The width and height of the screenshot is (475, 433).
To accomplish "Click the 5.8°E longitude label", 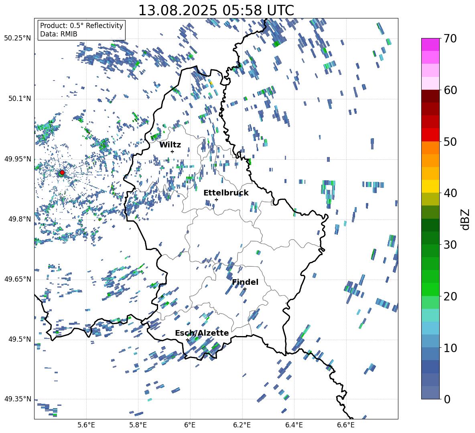I will [138, 425].
